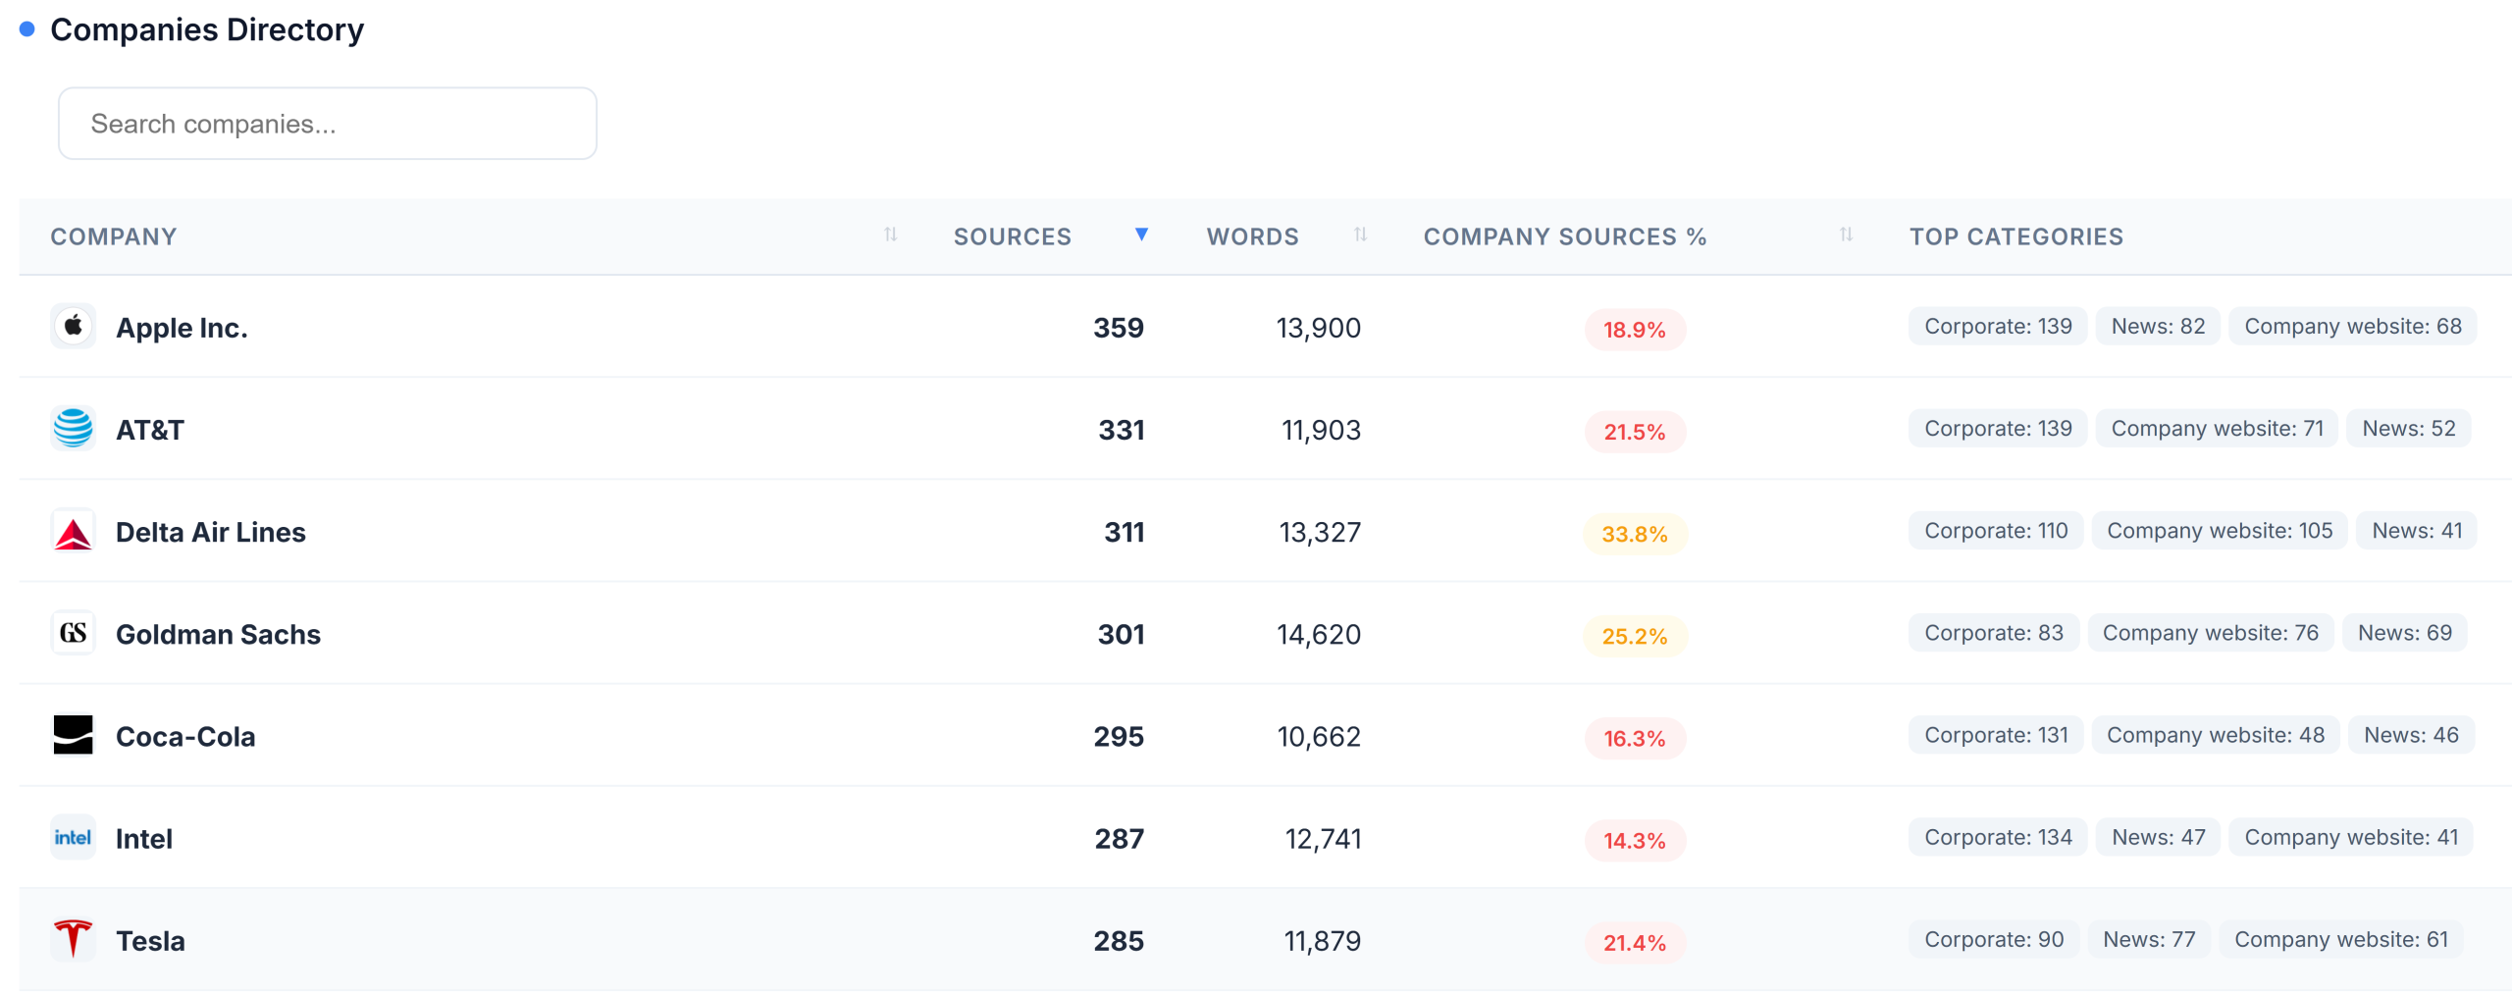Click the Apple Inc. logo
The width and height of the screenshot is (2512, 995).
pyautogui.click(x=73, y=327)
